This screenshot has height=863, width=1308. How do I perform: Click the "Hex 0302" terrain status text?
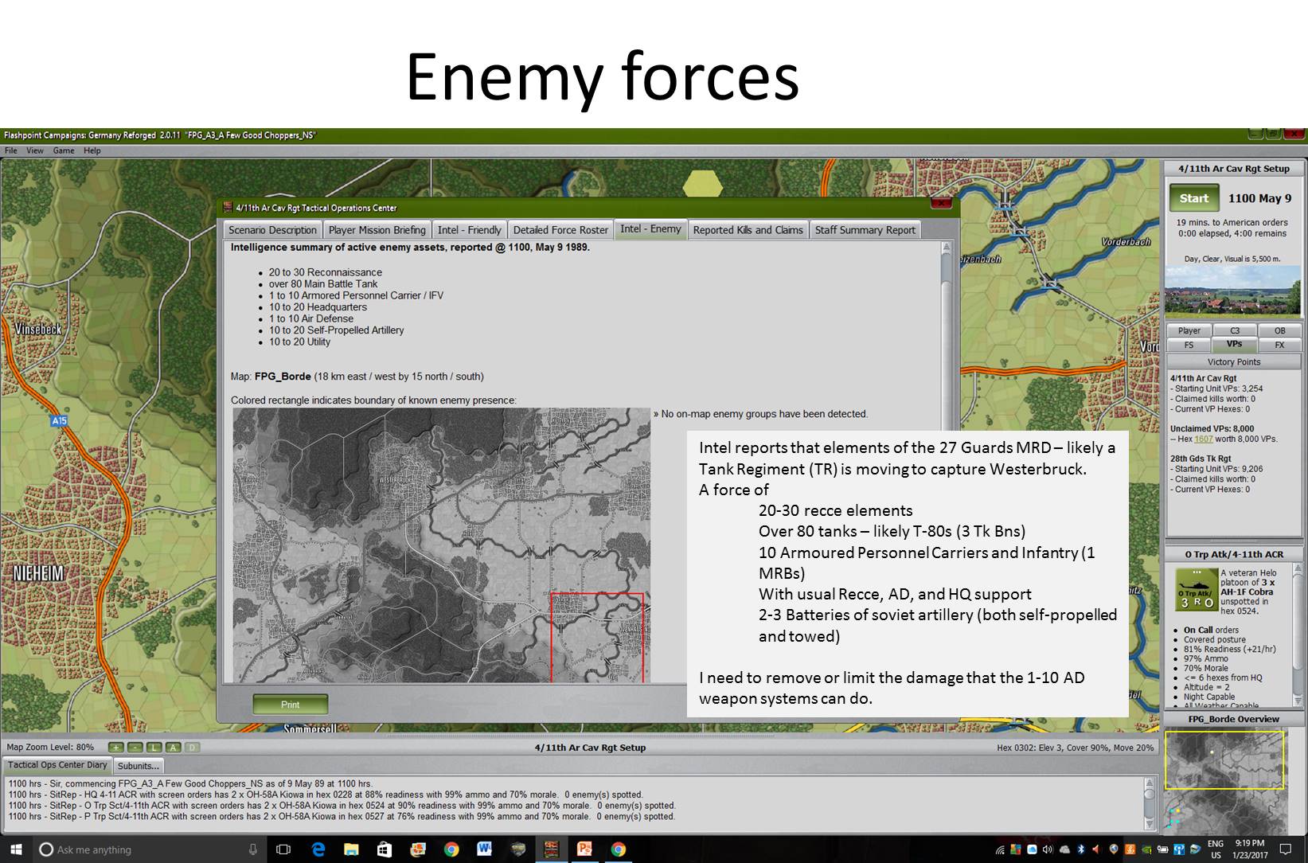coord(1075,748)
